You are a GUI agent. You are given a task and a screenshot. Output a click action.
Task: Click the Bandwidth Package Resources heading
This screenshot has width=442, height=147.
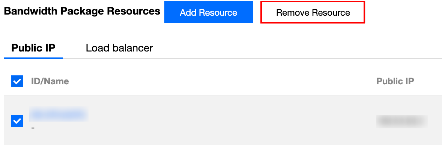point(82,11)
